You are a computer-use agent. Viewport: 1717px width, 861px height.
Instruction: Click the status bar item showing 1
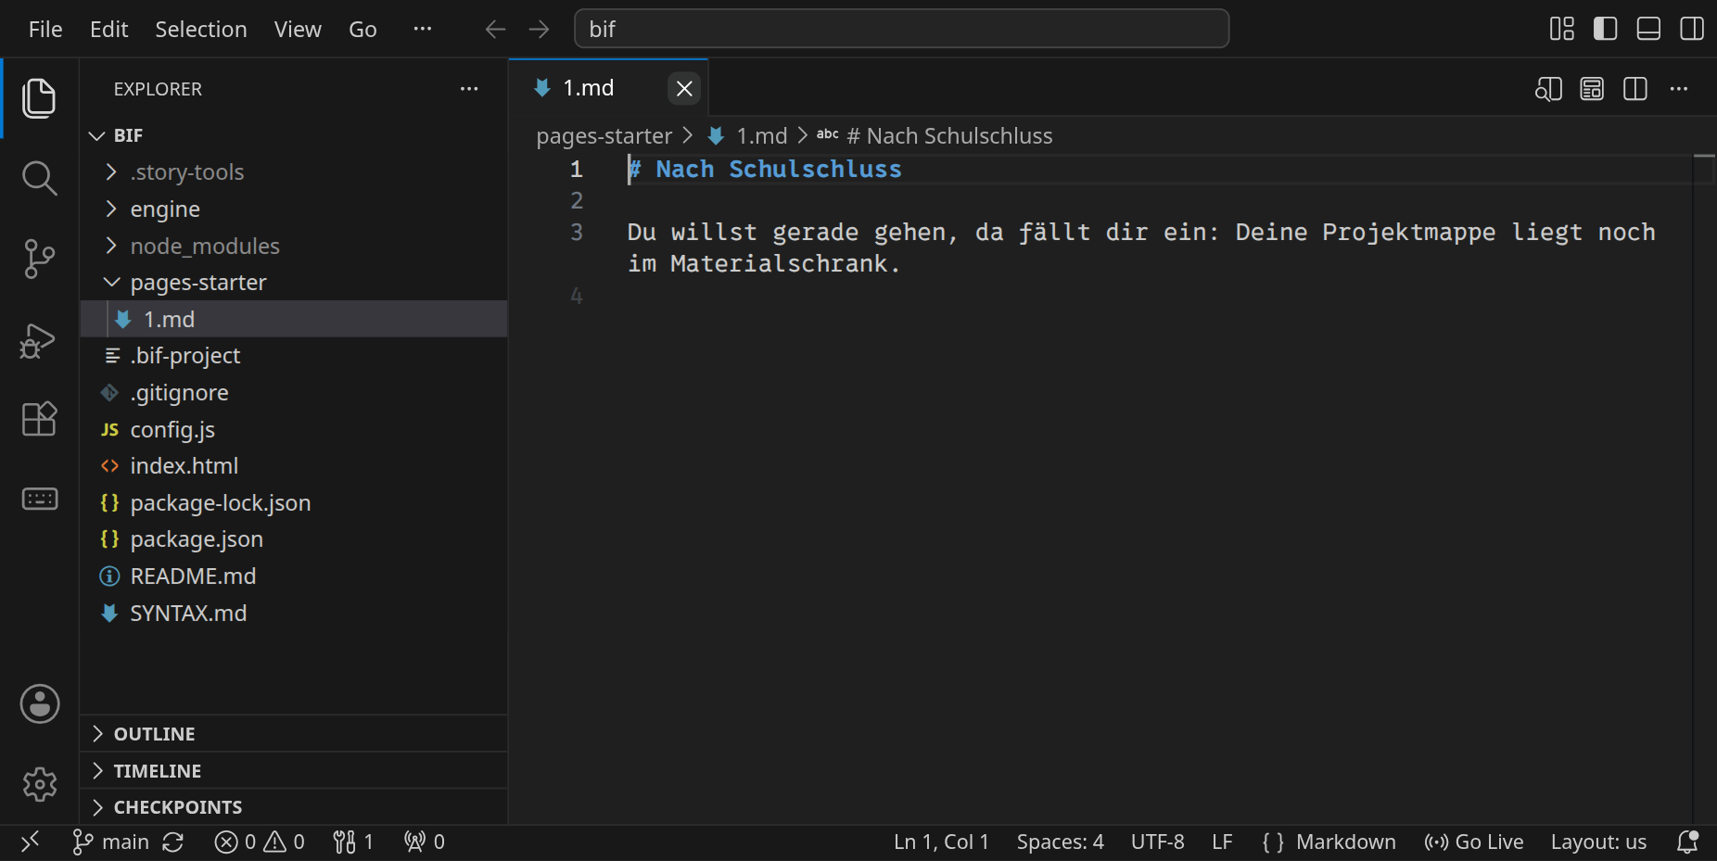click(353, 842)
